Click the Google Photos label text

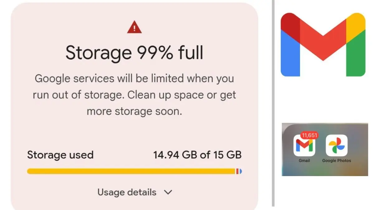(x=337, y=161)
